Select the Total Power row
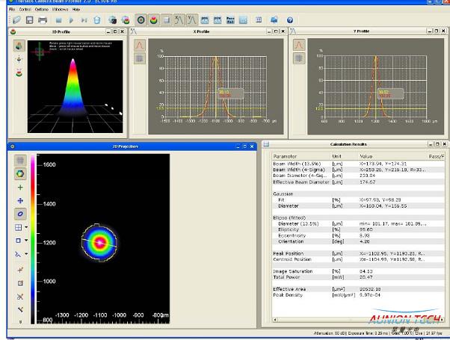Image resolution: width=450 pixels, height=340 pixels. (358, 277)
